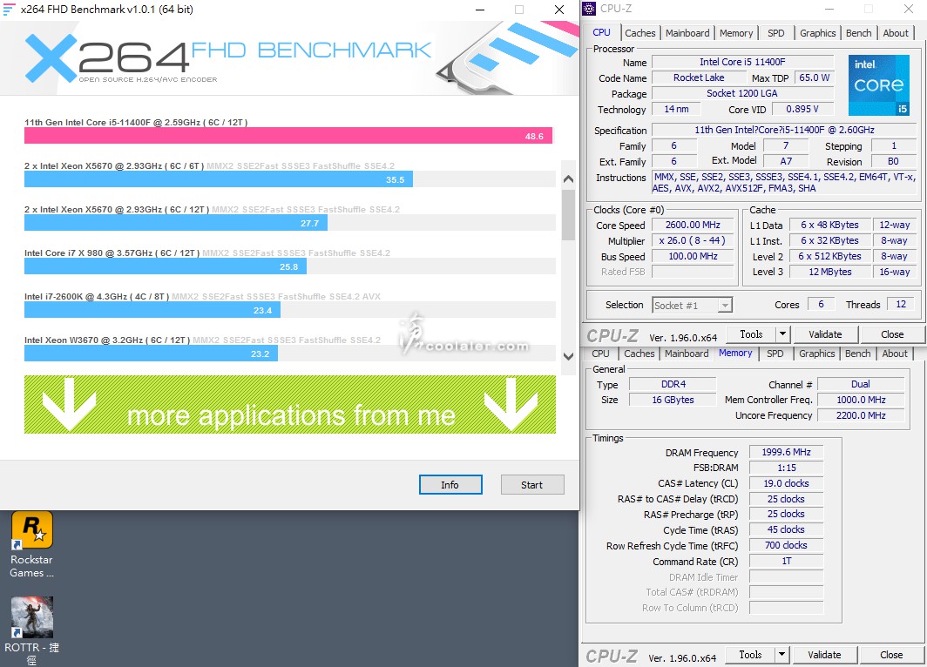927x667 pixels.
Task: Click the Xeon X5670 12T 27.7 result bar
Action: (176, 223)
